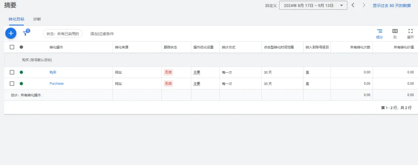Click 添加过滤条件 field

(102, 34)
